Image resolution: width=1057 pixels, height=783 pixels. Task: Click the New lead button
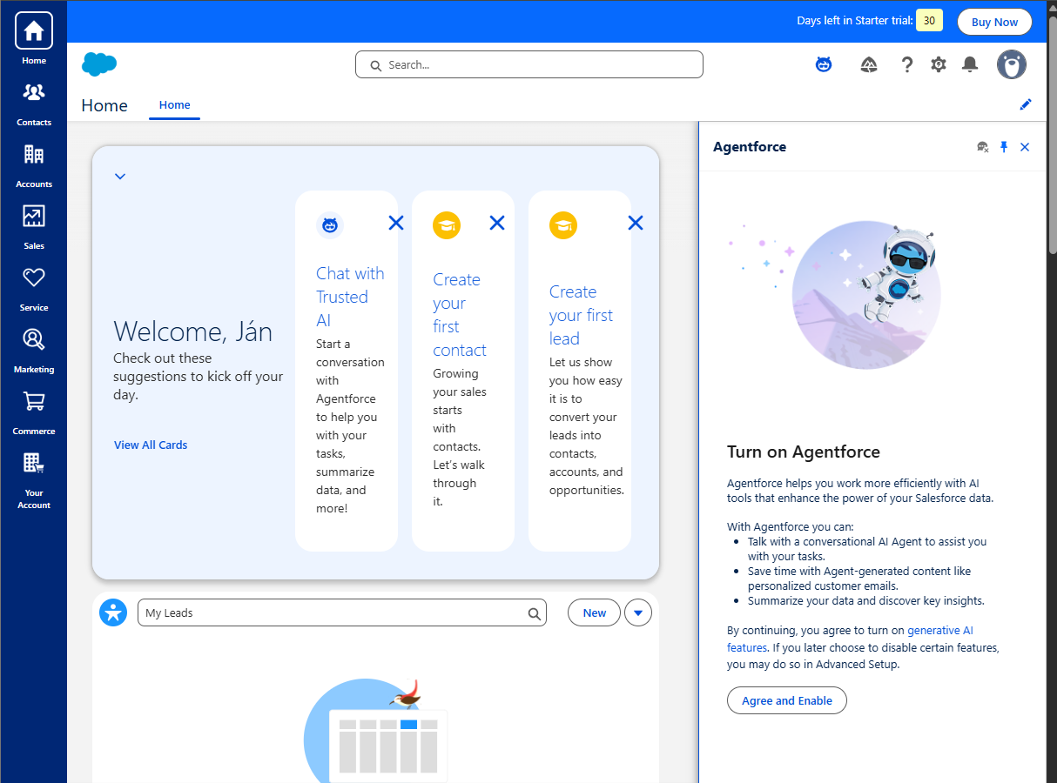pyautogui.click(x=595, y=612)
